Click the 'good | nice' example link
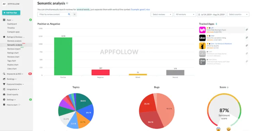 click(145, 10)
